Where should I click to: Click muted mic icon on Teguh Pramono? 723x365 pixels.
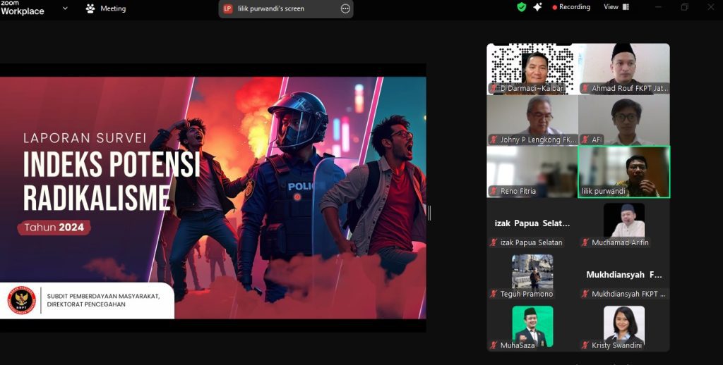pyautogui.click(x=494, y=294)
